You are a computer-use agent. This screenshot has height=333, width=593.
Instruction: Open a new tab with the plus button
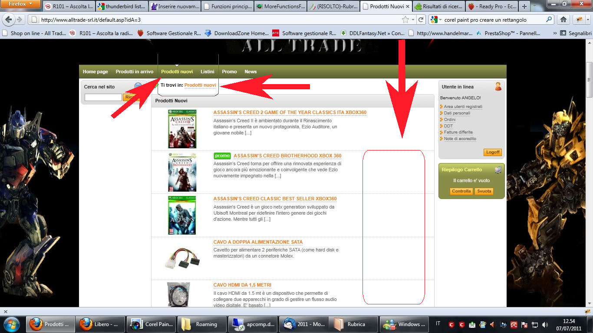tap(524, 7)
